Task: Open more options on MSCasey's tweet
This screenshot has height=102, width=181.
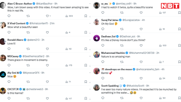Action: click(90, 56)
